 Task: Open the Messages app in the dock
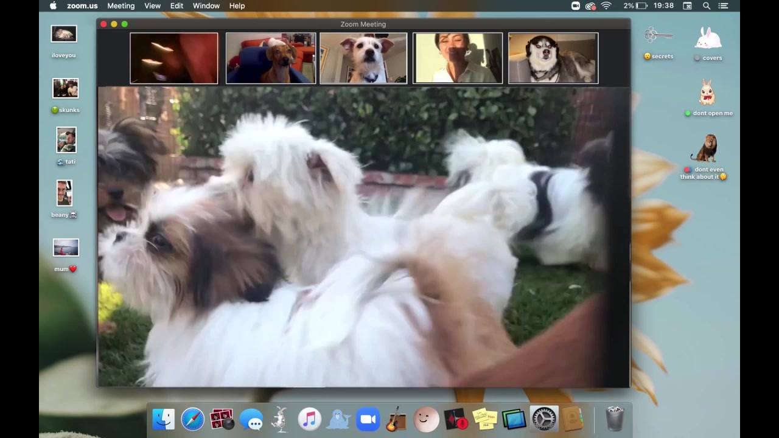tap(251, 420)
